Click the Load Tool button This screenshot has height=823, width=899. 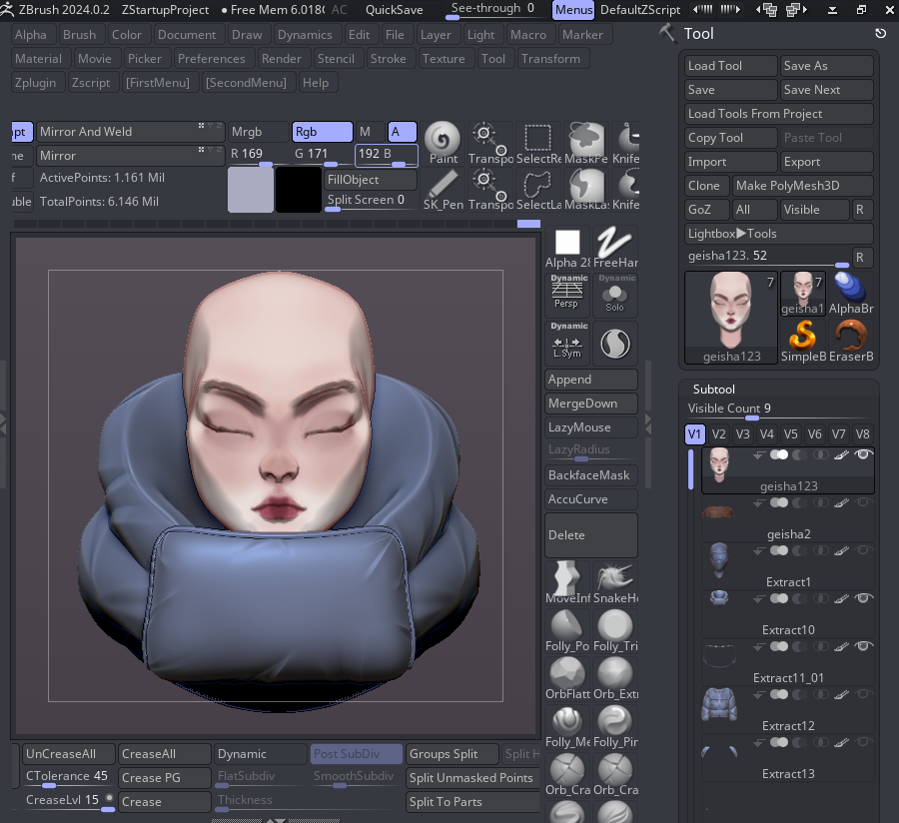[x=730, y=66]
